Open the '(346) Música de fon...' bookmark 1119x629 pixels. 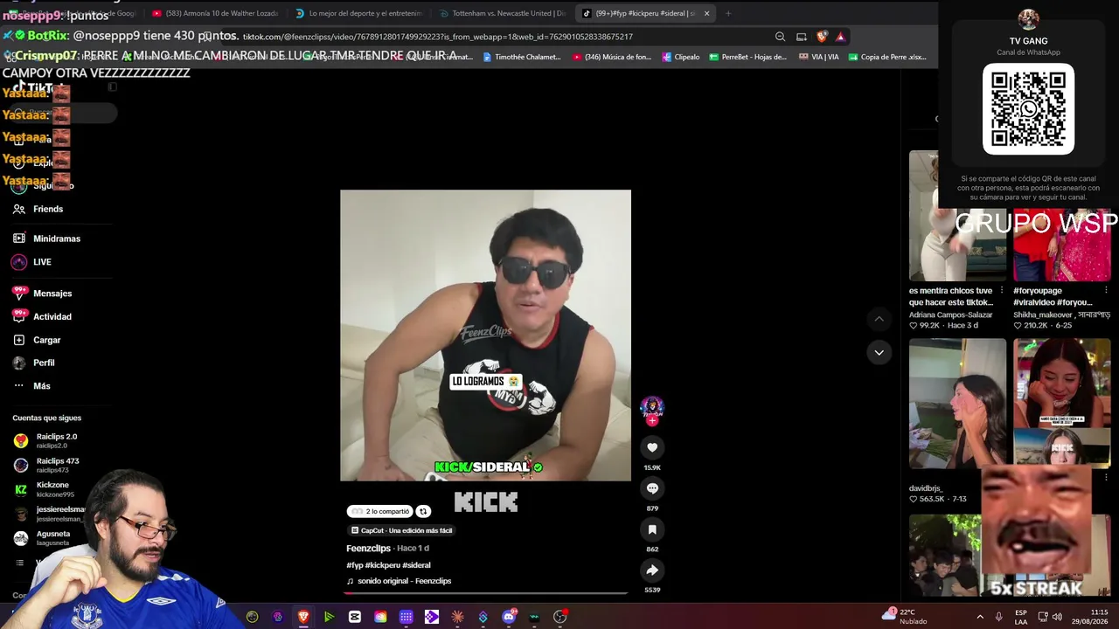(x=612, y=57)
